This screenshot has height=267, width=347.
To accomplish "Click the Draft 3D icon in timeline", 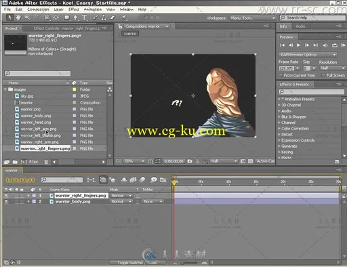I will pyautogui.click(x=113, y=180).
